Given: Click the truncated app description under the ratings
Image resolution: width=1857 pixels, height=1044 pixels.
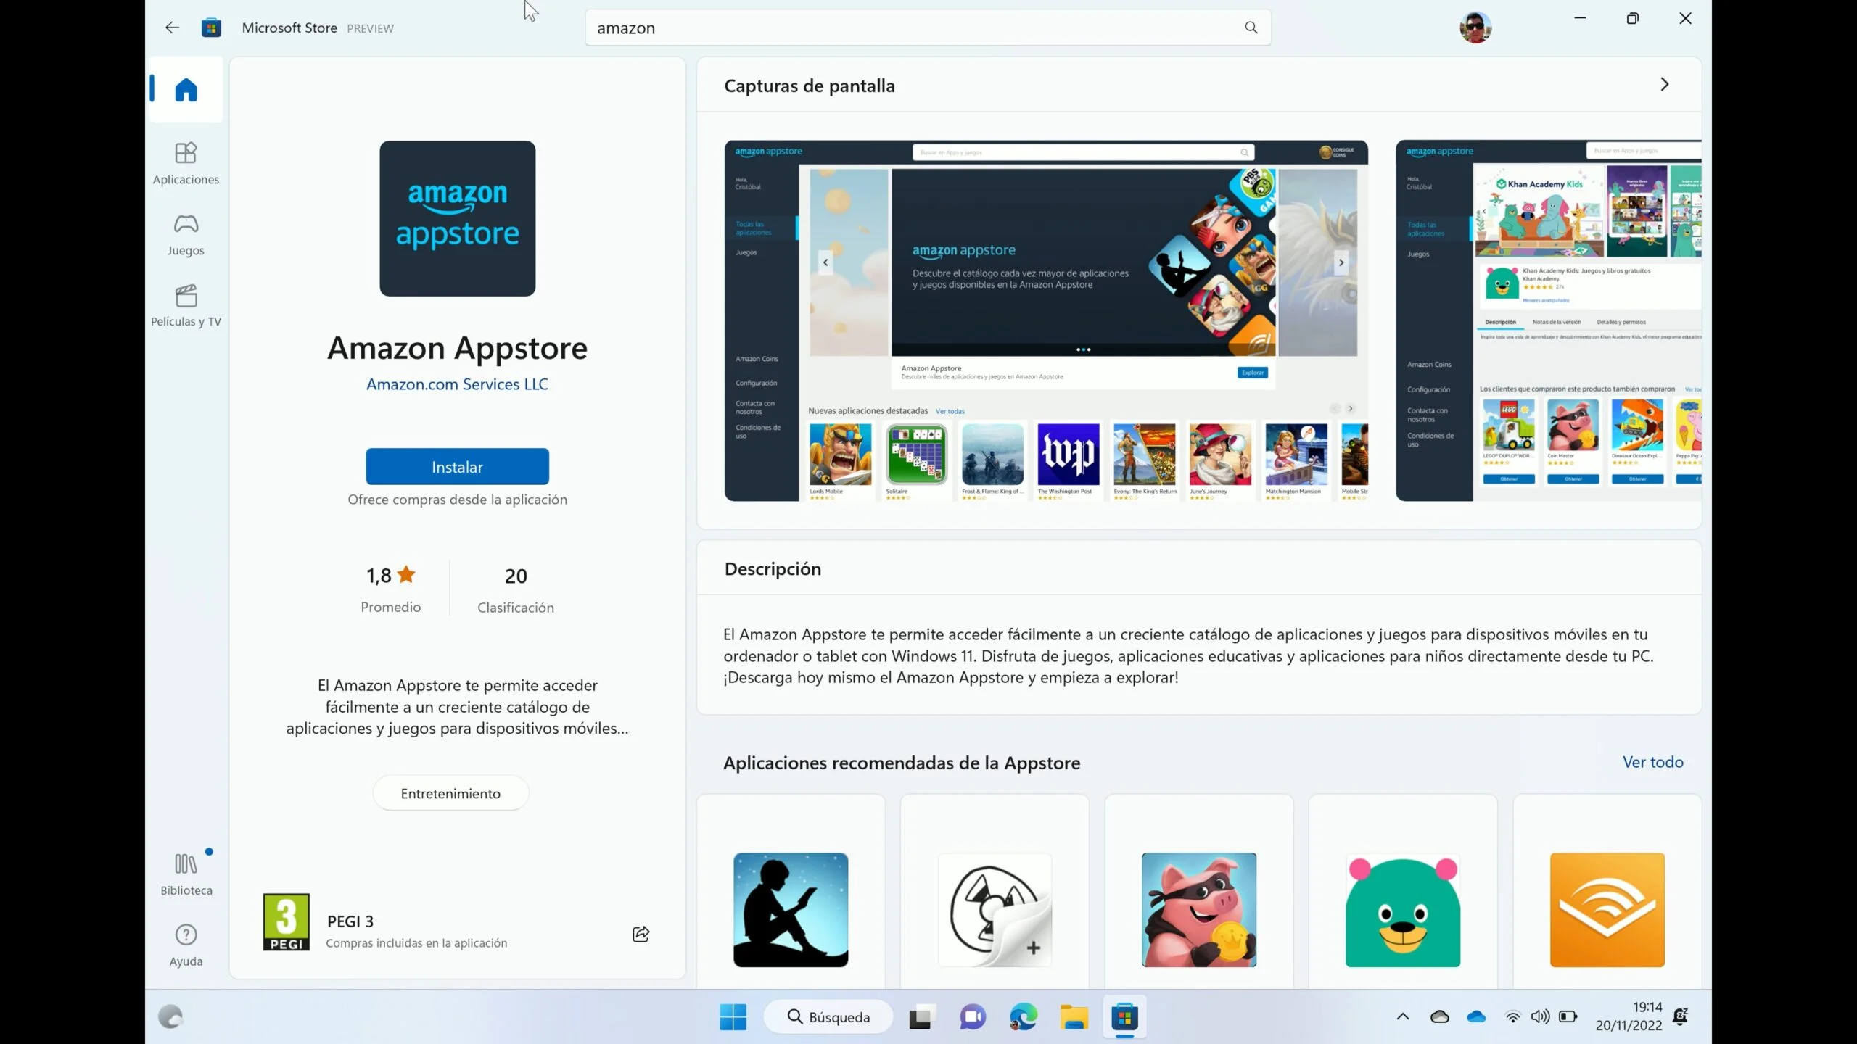Looking at the screenshot, I should point(457,707).
